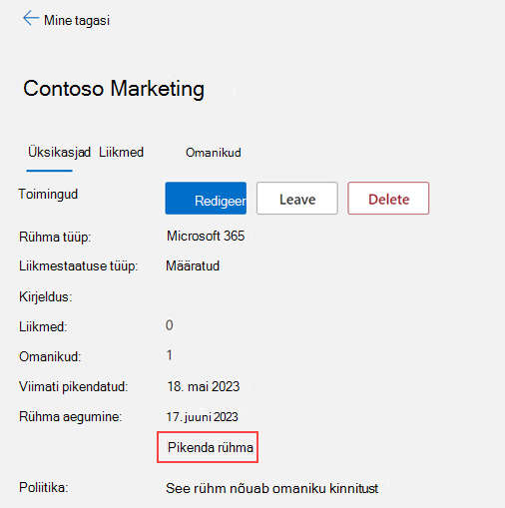Click the policy text See rühm nõuab omaniku kinnitust
The image size is (505, 508).
click(272, 488)
